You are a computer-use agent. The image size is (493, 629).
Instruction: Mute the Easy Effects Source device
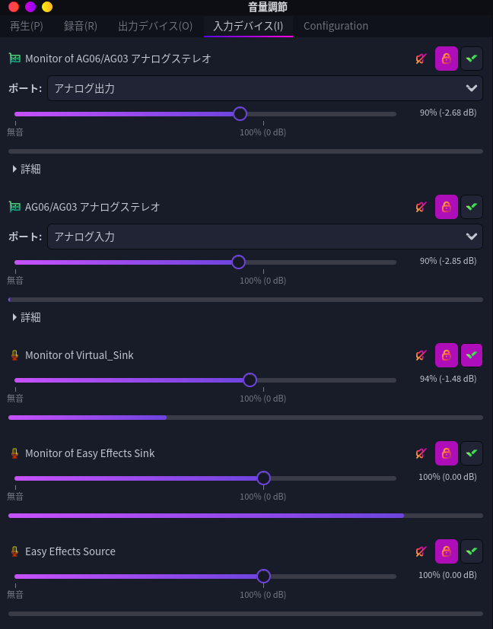pos(421,551)
